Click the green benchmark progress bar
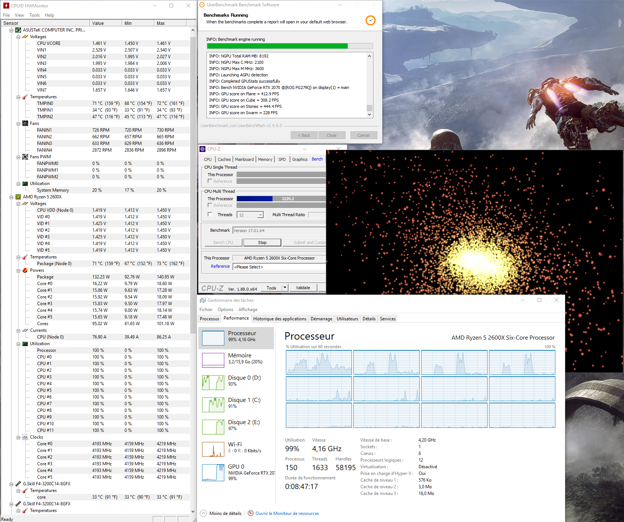Image resolution: width=624 pixels, height=522 pixels. pyautogui.click(x=290, y=46)
